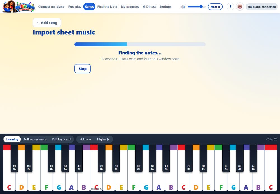Play the G♯/A♭ black key in the lowest octave

[65, 158]
